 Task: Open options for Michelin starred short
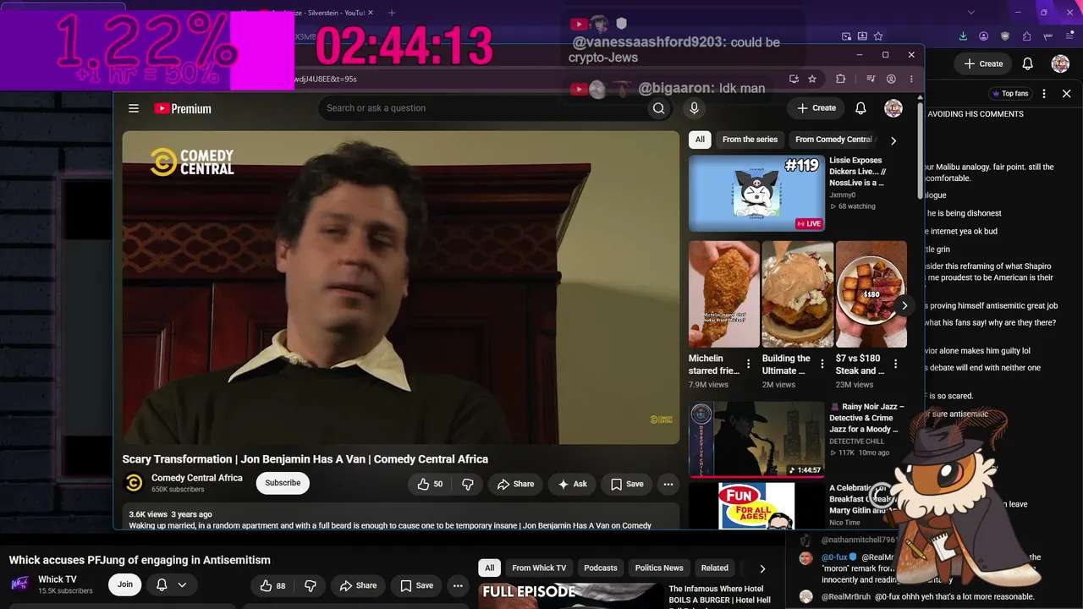click(748, 365)
